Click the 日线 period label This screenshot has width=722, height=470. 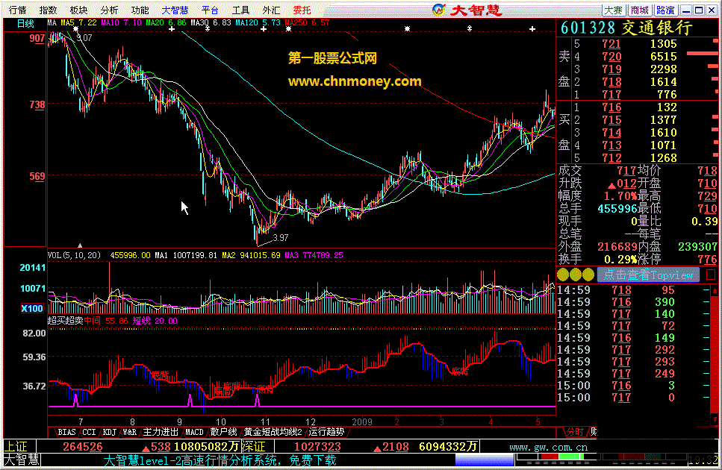coord(25,23)
